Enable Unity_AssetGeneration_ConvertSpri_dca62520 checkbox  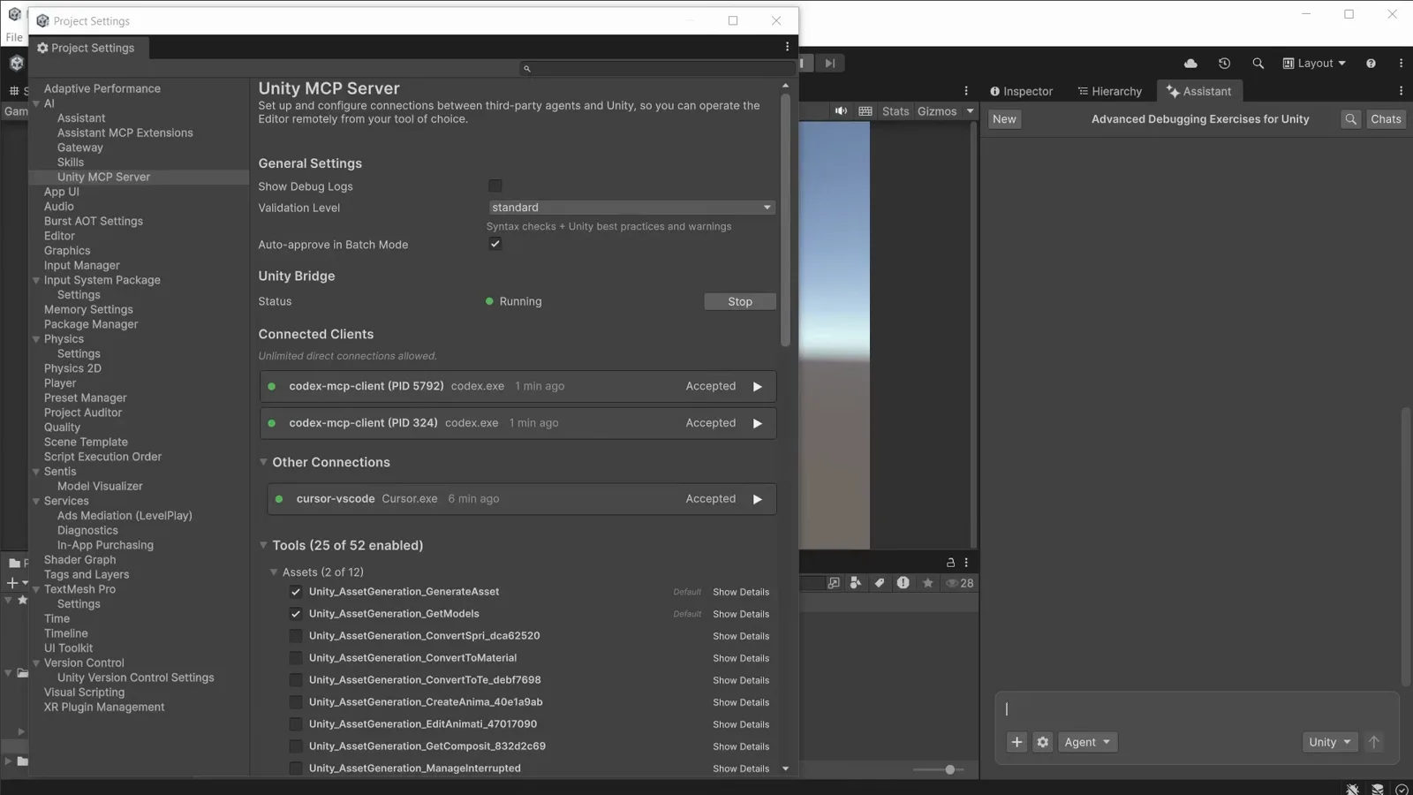296,636
